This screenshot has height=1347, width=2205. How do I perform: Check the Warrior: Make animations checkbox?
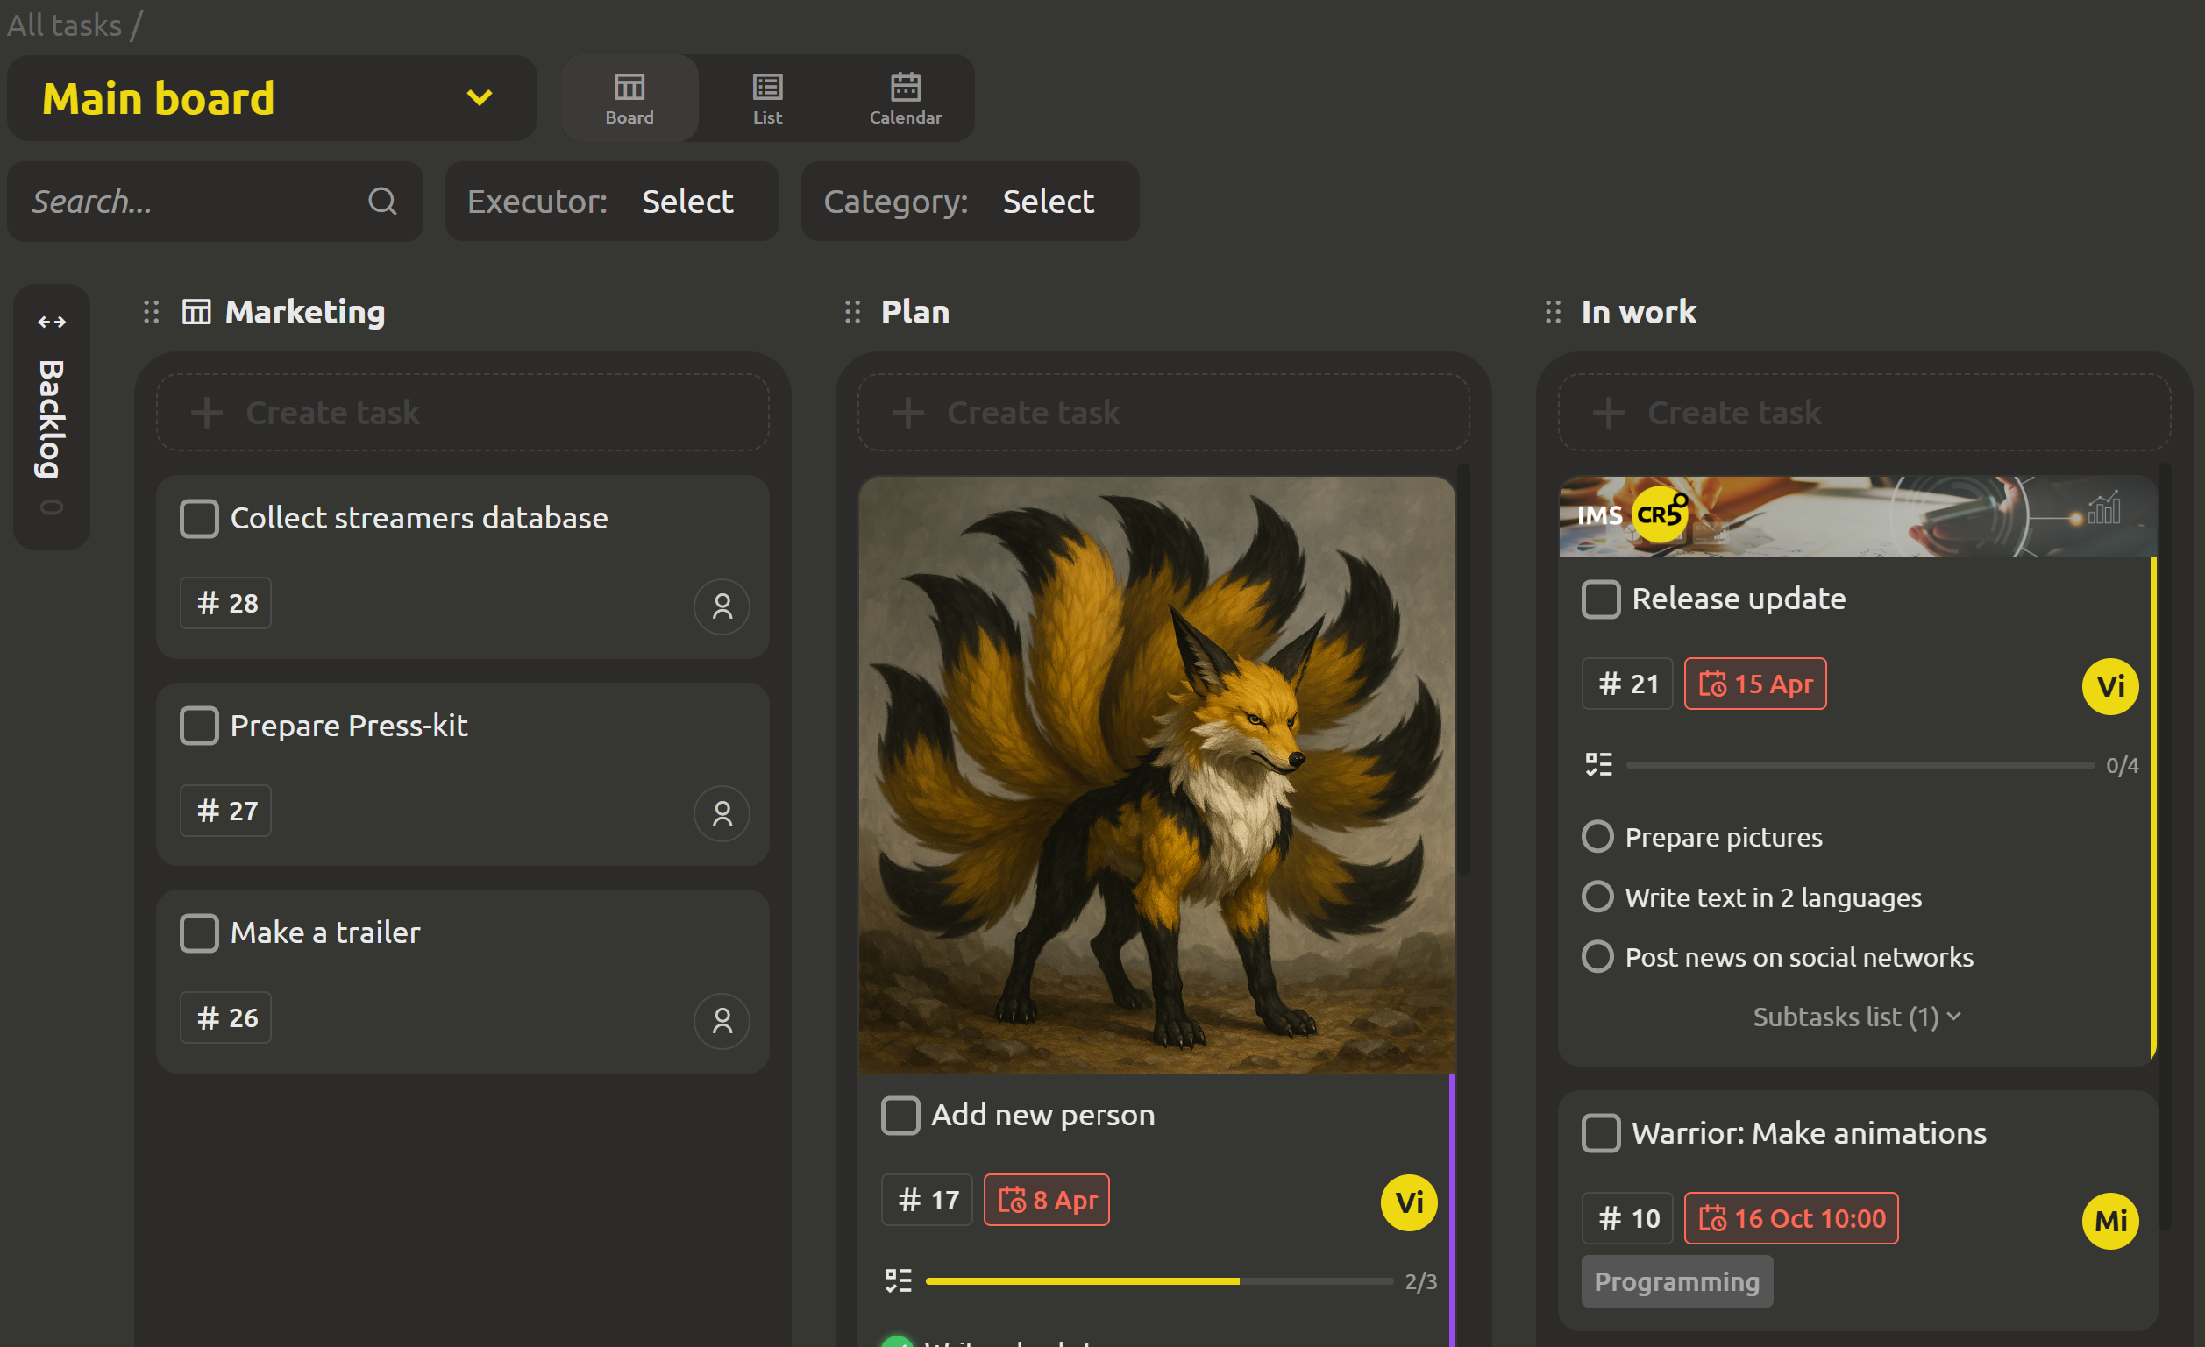tap(1601, 1133)
